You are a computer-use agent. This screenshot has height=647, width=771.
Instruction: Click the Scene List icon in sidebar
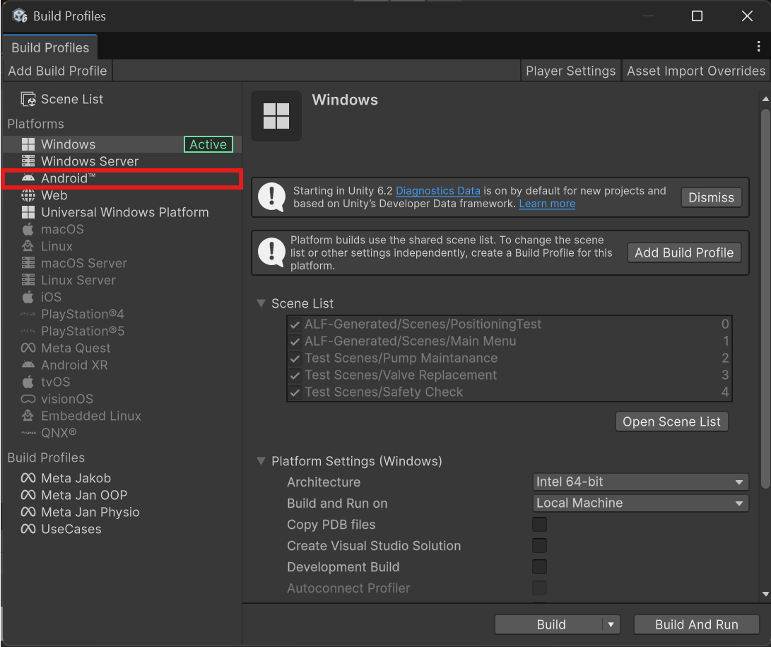click(28, 100)
